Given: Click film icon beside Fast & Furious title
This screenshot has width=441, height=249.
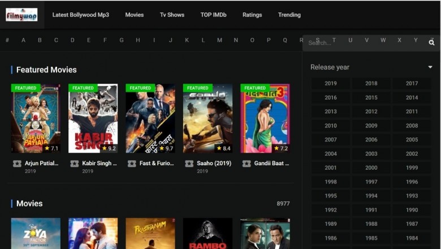Looking at the screenshot, I should click(132, 164).
